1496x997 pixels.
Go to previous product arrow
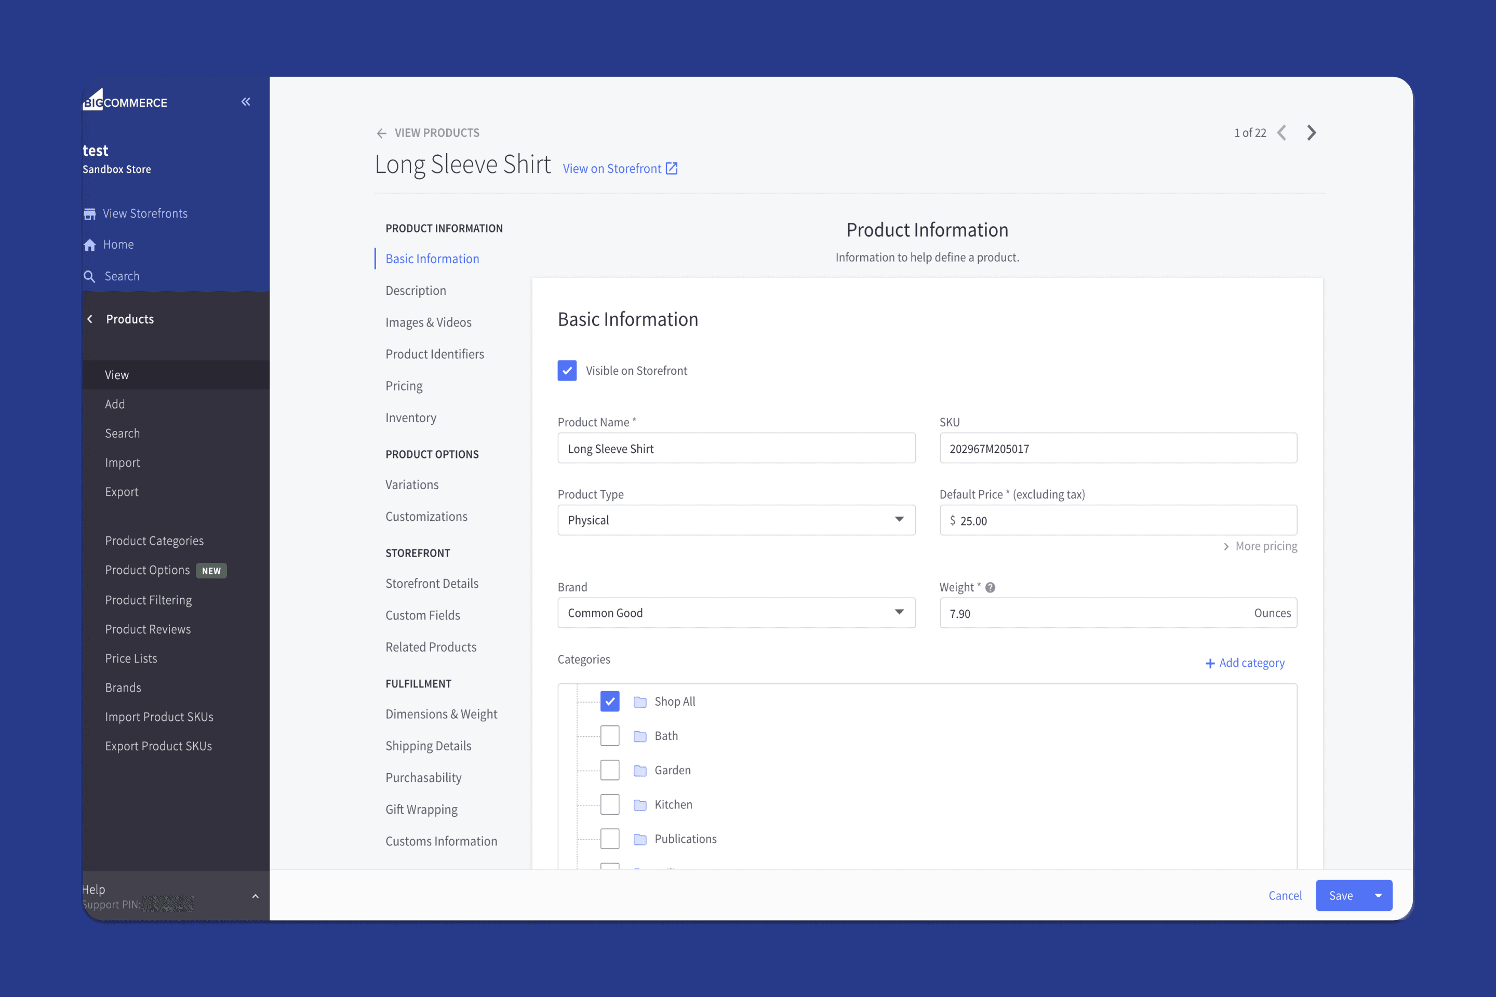point(1281,132)
